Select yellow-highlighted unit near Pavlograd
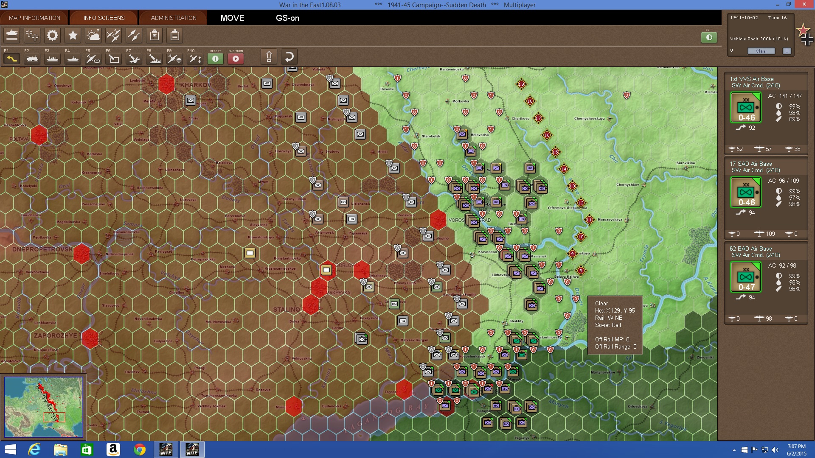Screen dimensions: 815x458 pos(250,253)
